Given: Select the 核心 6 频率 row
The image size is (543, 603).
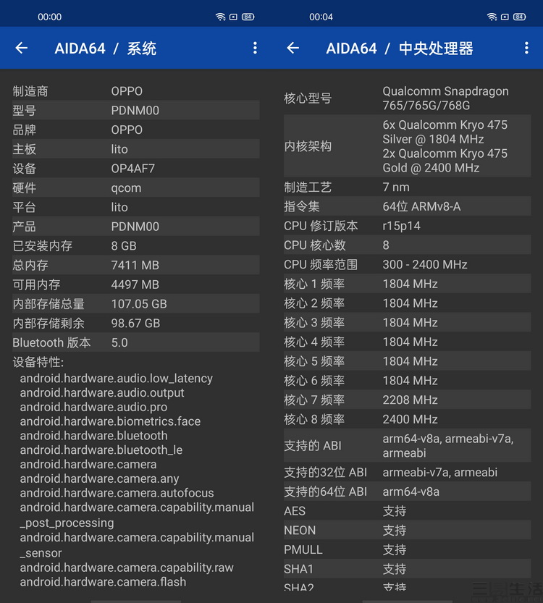Looking at the screenshot, I should coord(407,380).
